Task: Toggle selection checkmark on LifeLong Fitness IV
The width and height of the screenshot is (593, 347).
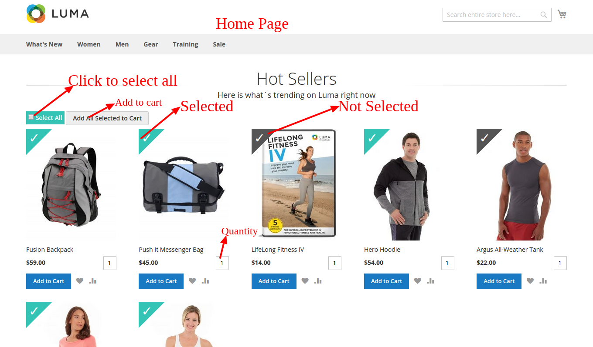Action: coord(259,138)
